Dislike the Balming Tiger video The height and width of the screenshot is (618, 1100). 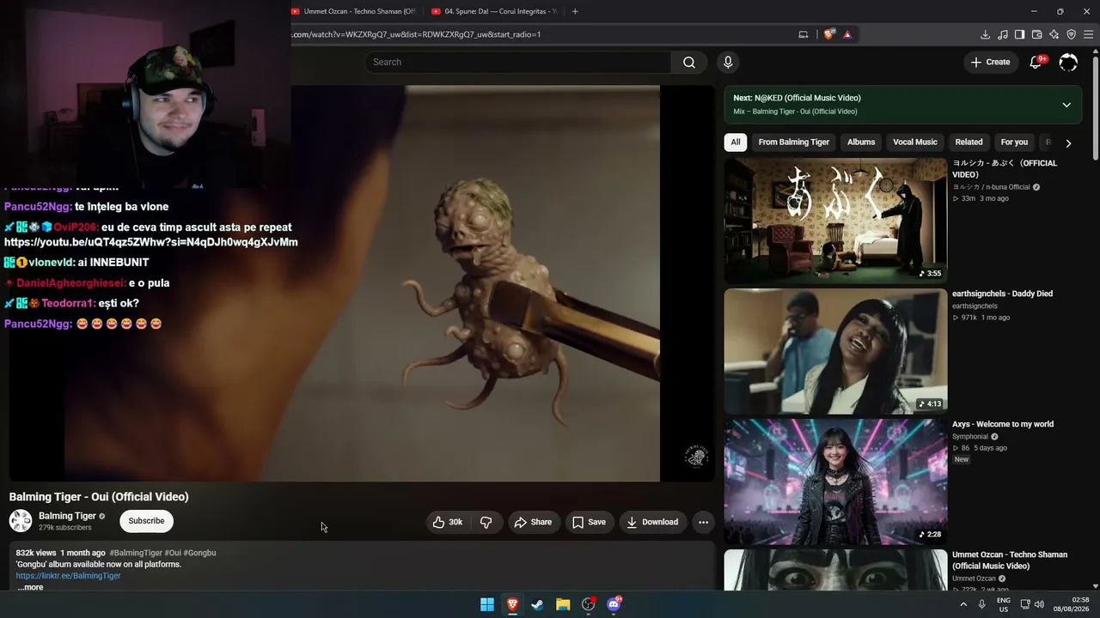coord(486,522)
